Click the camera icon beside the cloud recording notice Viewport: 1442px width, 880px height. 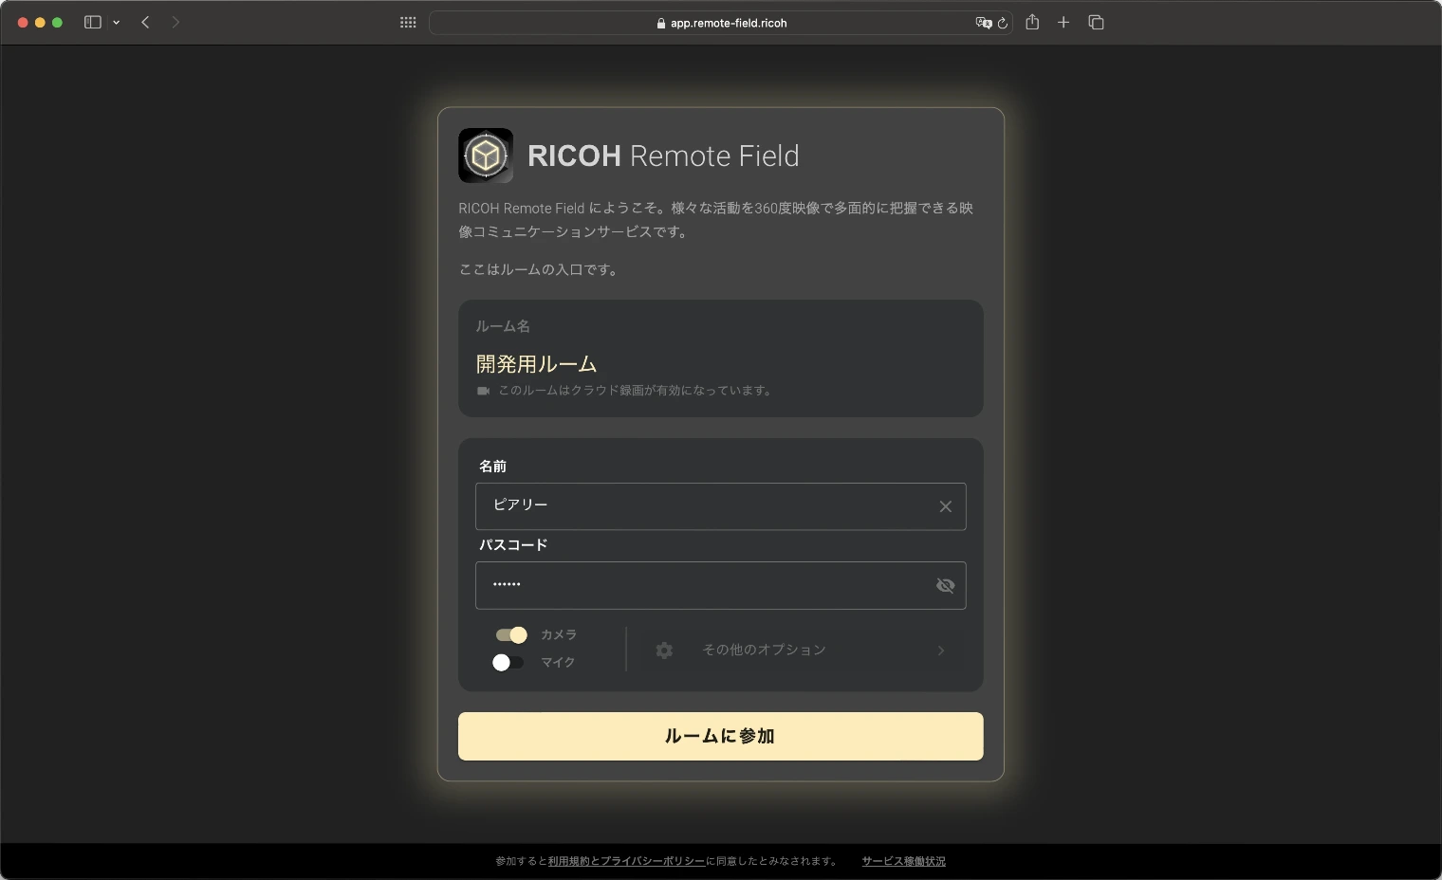[483, 390]
